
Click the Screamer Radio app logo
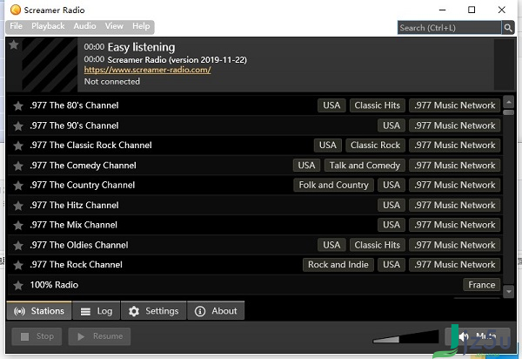(x=16, y=10)
